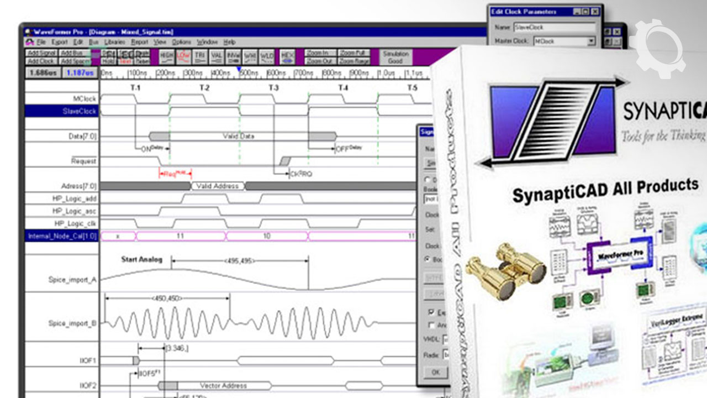Toggle the checked Ex checkbox in signal dialog
Image resolution: width=707 pixels, height=398 pixels.
[431, 312]
